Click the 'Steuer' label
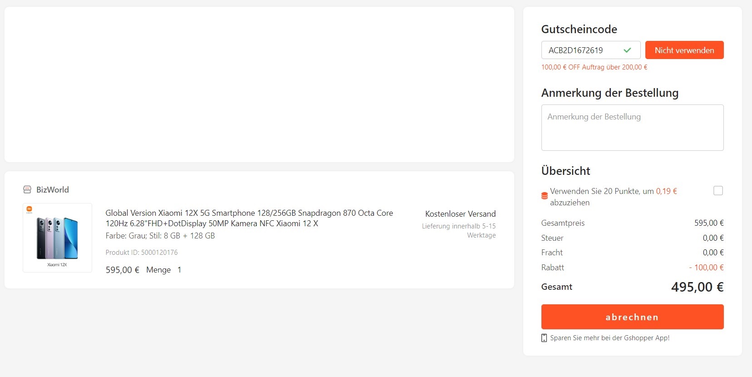 [552, 238]
